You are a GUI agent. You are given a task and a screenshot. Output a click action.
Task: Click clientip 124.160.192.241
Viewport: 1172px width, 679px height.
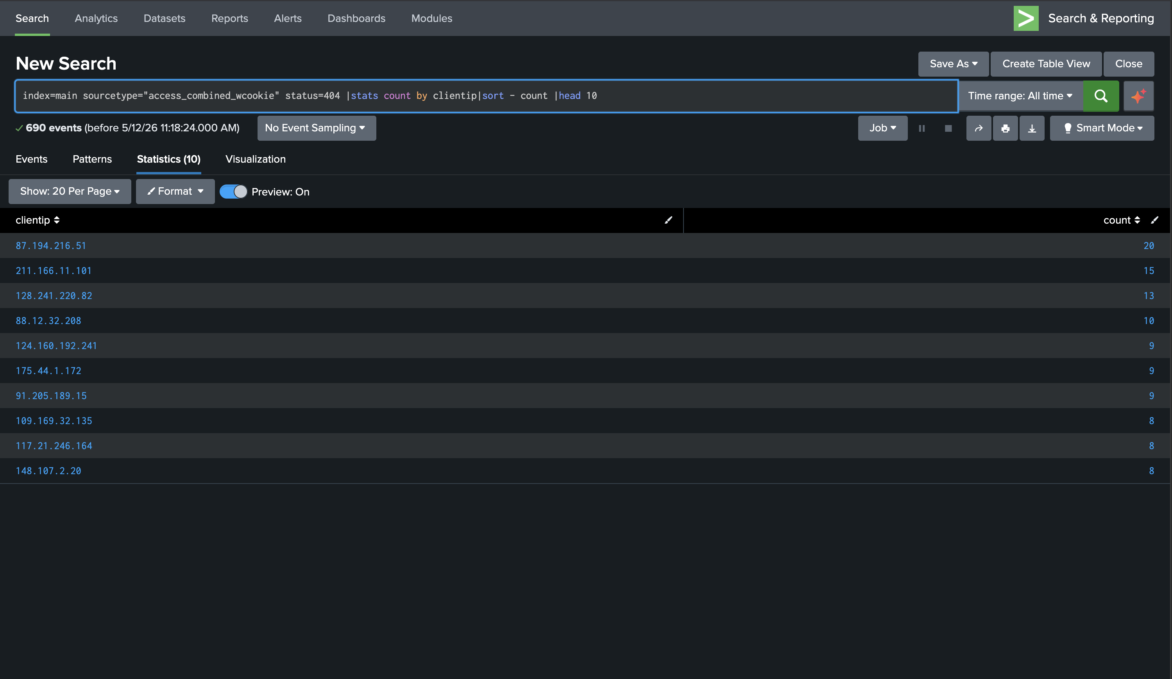(x=56, y=346)
